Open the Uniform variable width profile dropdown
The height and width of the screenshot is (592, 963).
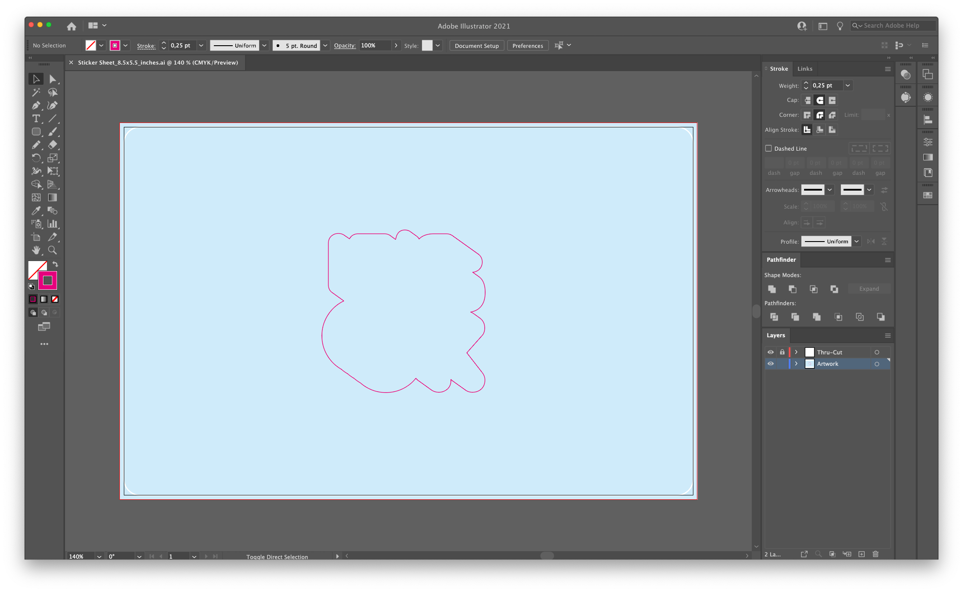click(264, 46)
